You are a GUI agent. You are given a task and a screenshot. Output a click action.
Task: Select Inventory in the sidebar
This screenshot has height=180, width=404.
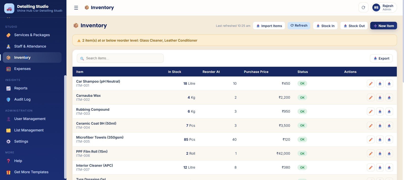click(x=32, y=57)
